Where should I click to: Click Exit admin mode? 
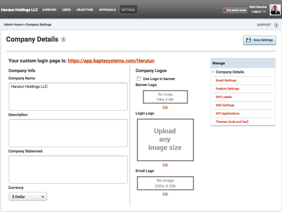coord(235,10)
